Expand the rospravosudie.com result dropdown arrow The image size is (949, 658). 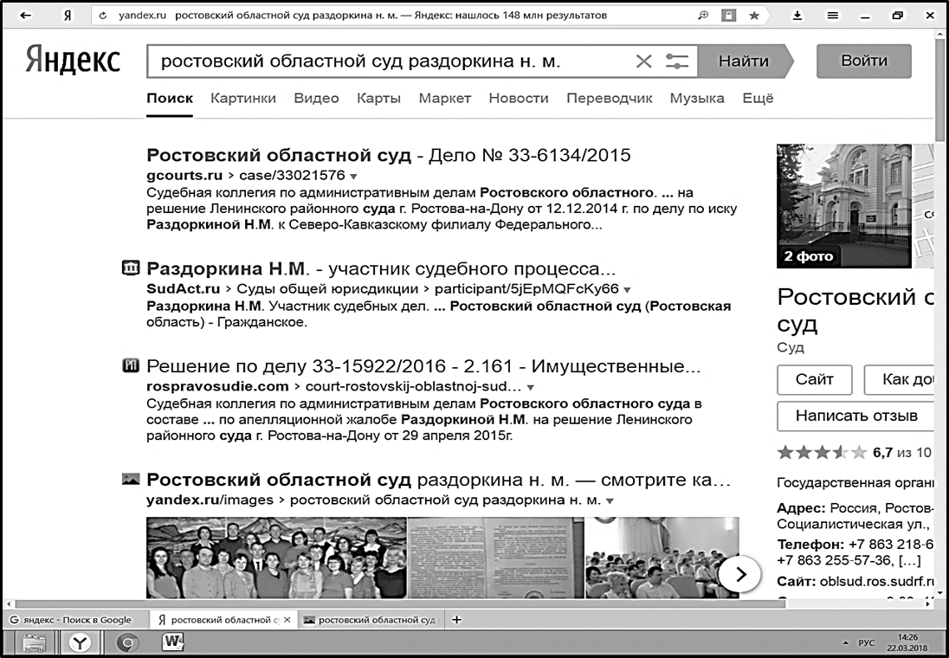coord(530,387)
